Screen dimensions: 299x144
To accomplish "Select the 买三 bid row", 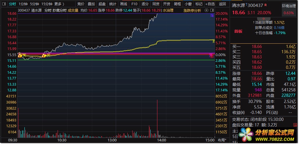I will (264, 57).
